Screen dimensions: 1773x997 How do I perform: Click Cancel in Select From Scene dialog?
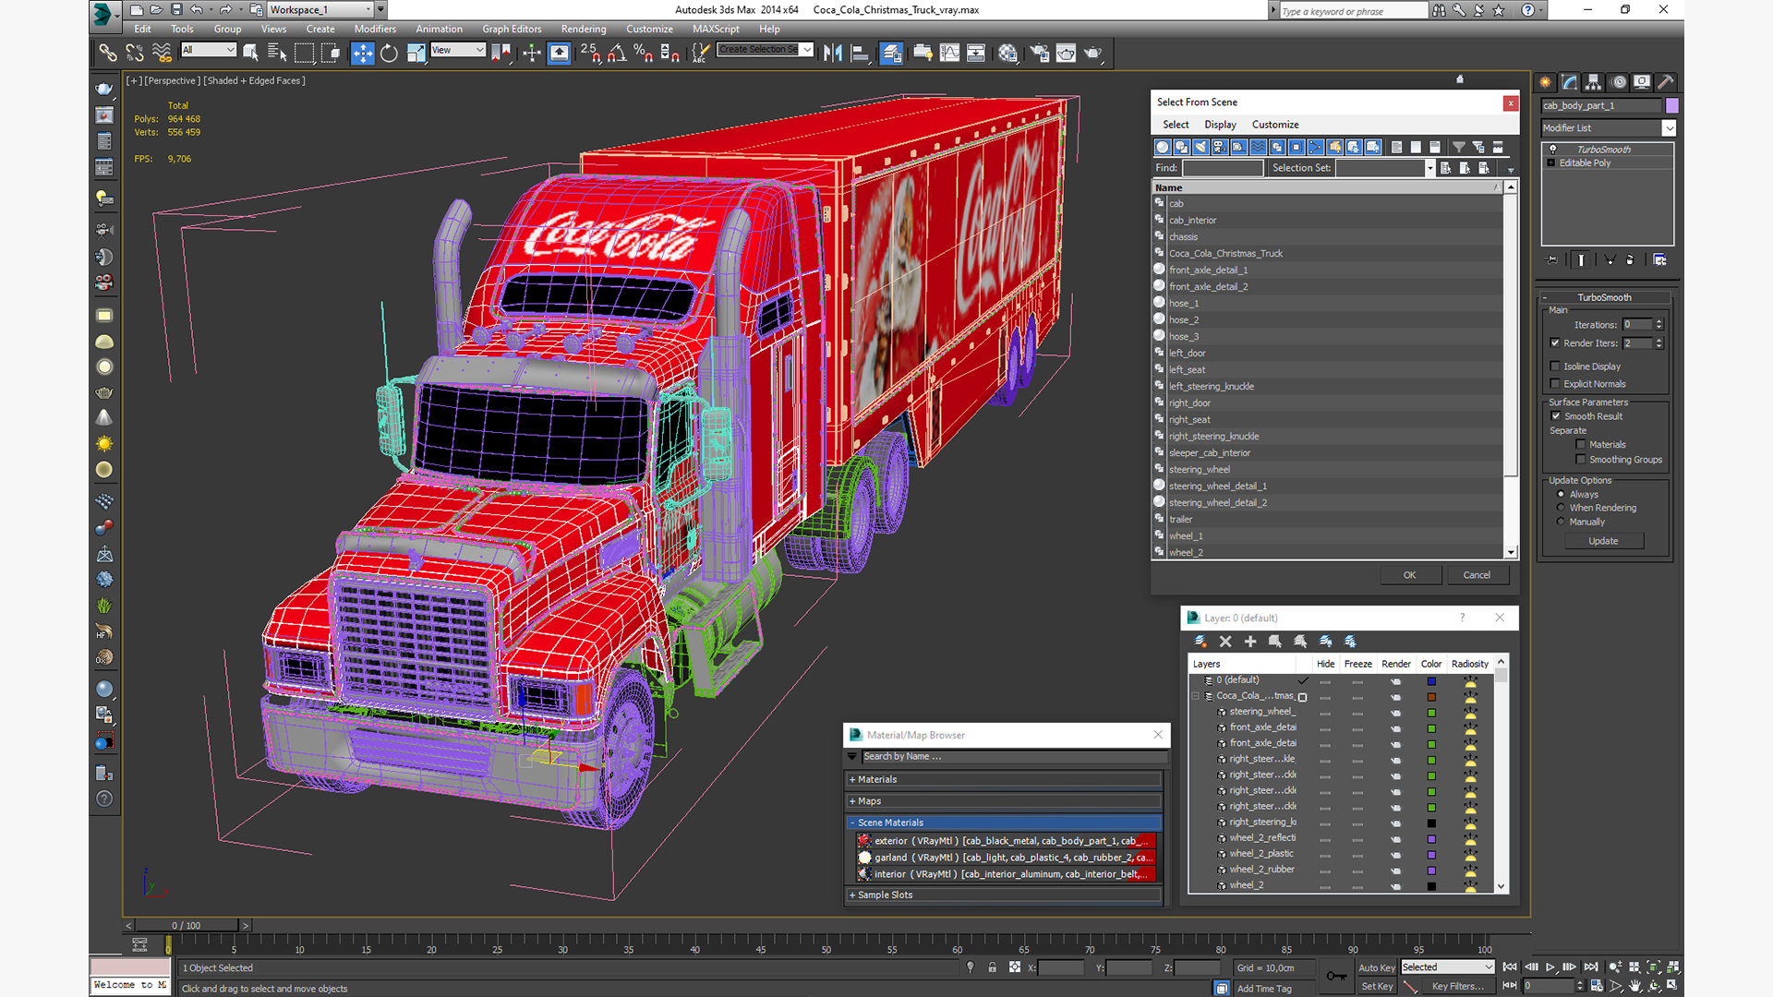click(x=1477, y=575)
